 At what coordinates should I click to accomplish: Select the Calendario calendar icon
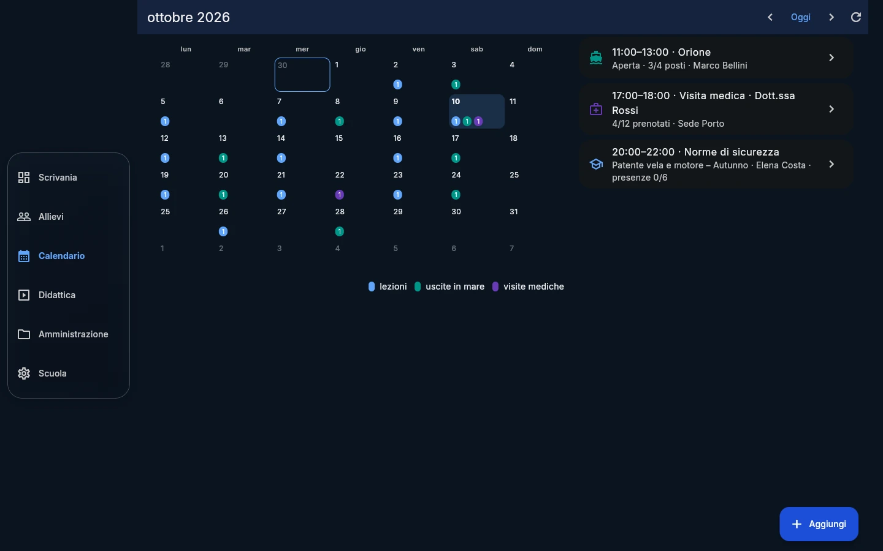24,256
